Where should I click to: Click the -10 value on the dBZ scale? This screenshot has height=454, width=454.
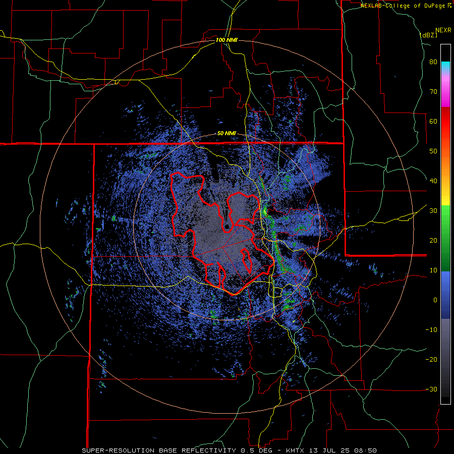[431, 330]
